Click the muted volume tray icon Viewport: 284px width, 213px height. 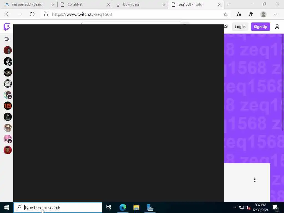click(x=248, y=207)
